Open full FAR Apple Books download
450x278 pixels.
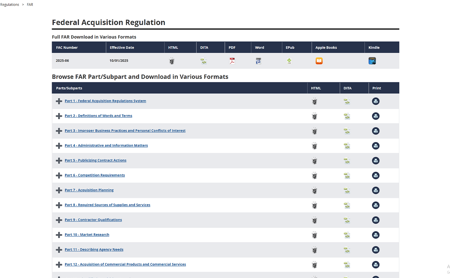[x=319, y=61]
